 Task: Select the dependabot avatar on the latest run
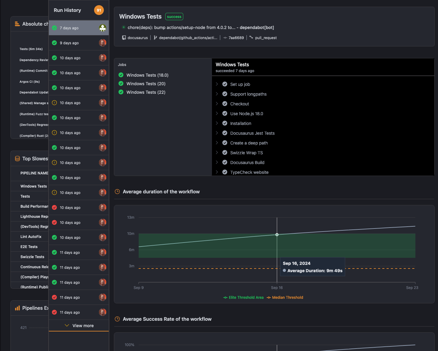click(x=103, y=28)
